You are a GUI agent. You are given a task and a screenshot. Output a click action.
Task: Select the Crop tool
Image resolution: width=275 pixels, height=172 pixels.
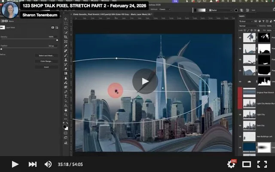click(66, 37)
